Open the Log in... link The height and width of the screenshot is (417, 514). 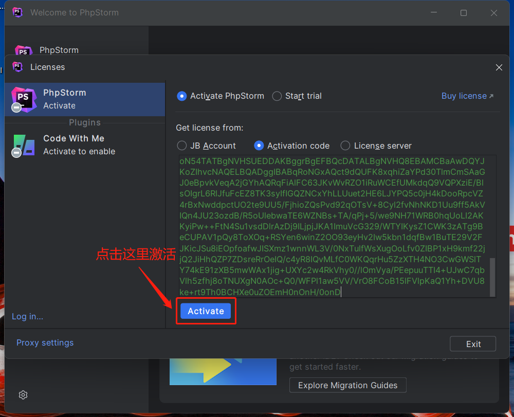pos(28,316)
